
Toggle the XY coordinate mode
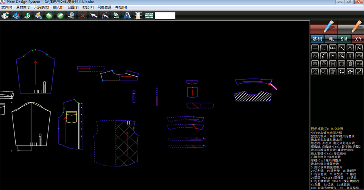coord(358,39)
